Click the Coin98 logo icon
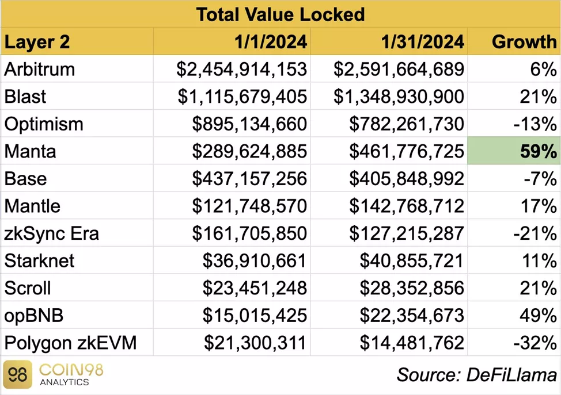This screenshot has width=561, height=395. 18,374
